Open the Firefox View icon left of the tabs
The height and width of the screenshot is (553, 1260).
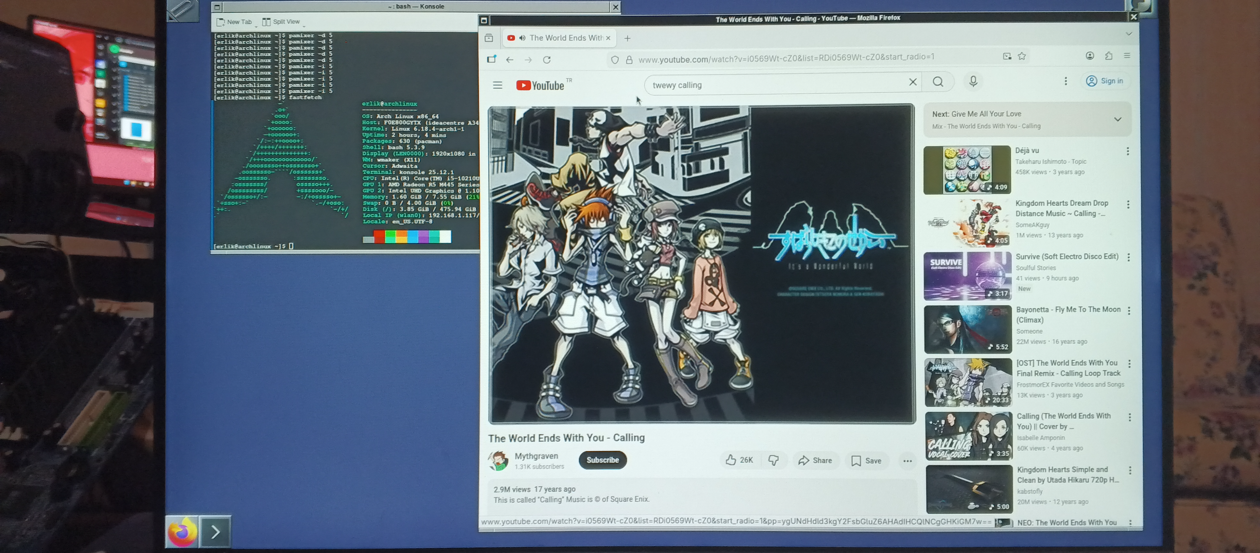tap(489, 38)
